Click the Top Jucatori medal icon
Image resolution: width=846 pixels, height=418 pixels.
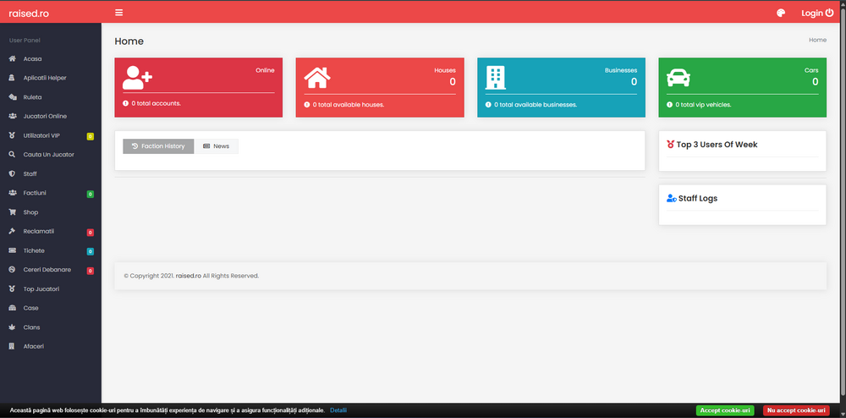pos(13,289)
